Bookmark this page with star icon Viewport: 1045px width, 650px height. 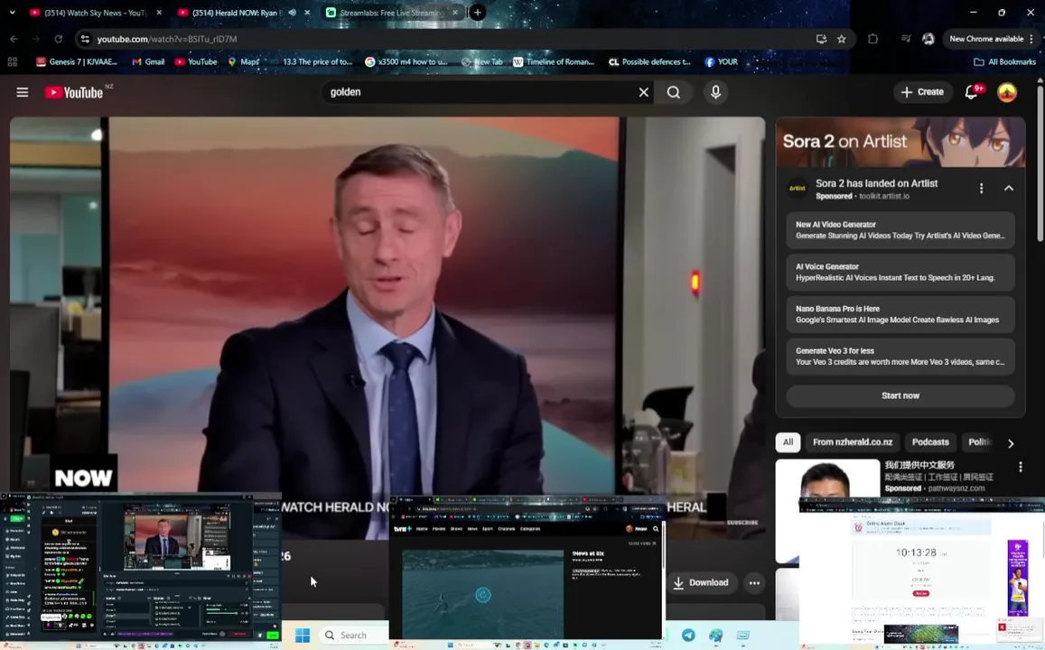(x=842, y=40)
